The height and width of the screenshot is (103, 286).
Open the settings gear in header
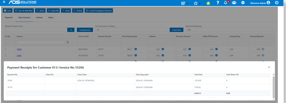click(243, 3)
